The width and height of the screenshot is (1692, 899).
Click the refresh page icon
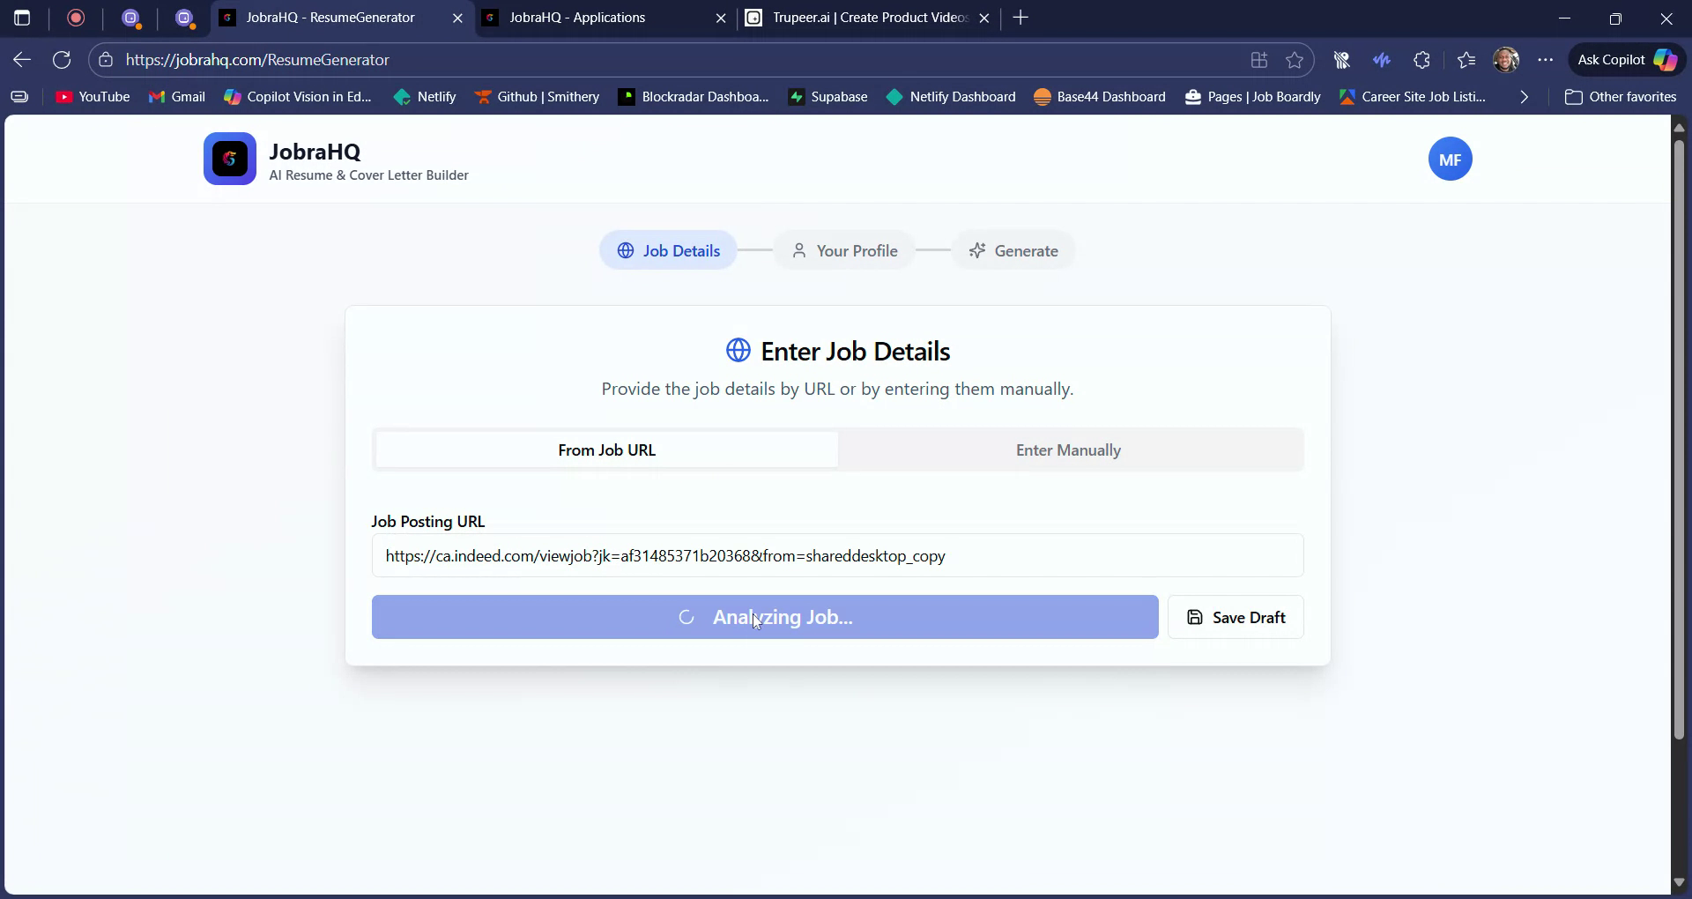click(61, 59)
